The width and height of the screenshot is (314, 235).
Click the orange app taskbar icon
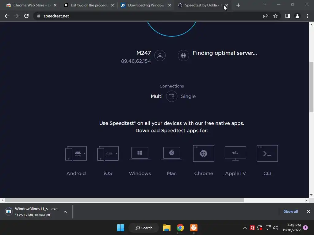coord(194,228)
